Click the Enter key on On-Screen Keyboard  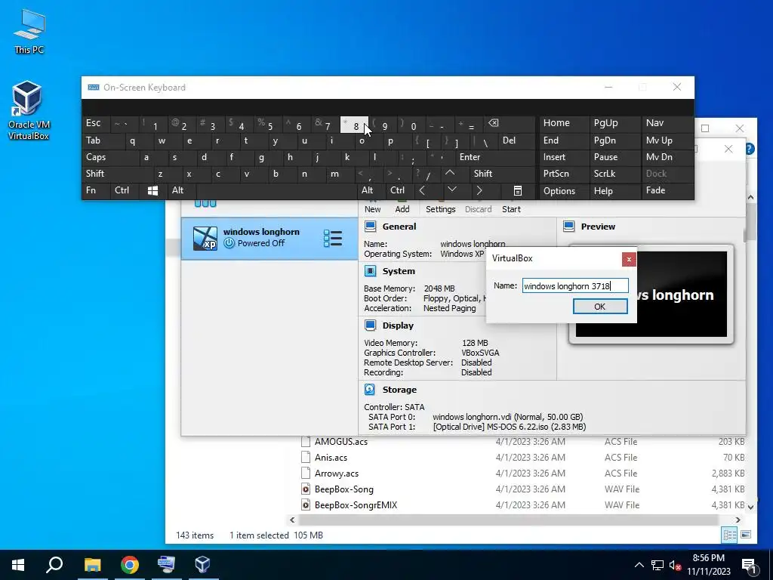[x=495, y=157]
